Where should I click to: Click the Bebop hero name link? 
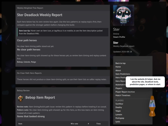pyautogui.click(x=20, y=62)
